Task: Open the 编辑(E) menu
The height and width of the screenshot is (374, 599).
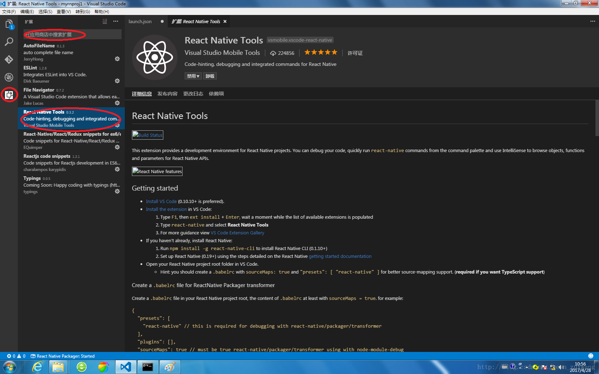Action: click(x=27, y=11)
